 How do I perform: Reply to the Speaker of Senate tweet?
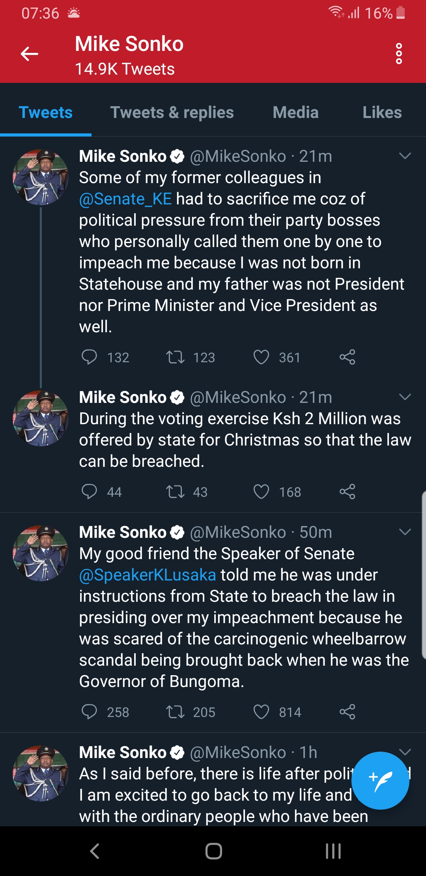89,712
